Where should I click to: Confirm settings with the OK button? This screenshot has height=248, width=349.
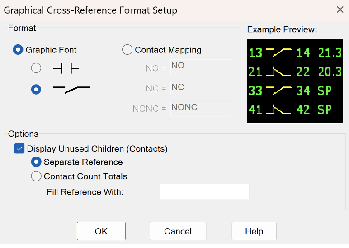click(x=101, y=231)
